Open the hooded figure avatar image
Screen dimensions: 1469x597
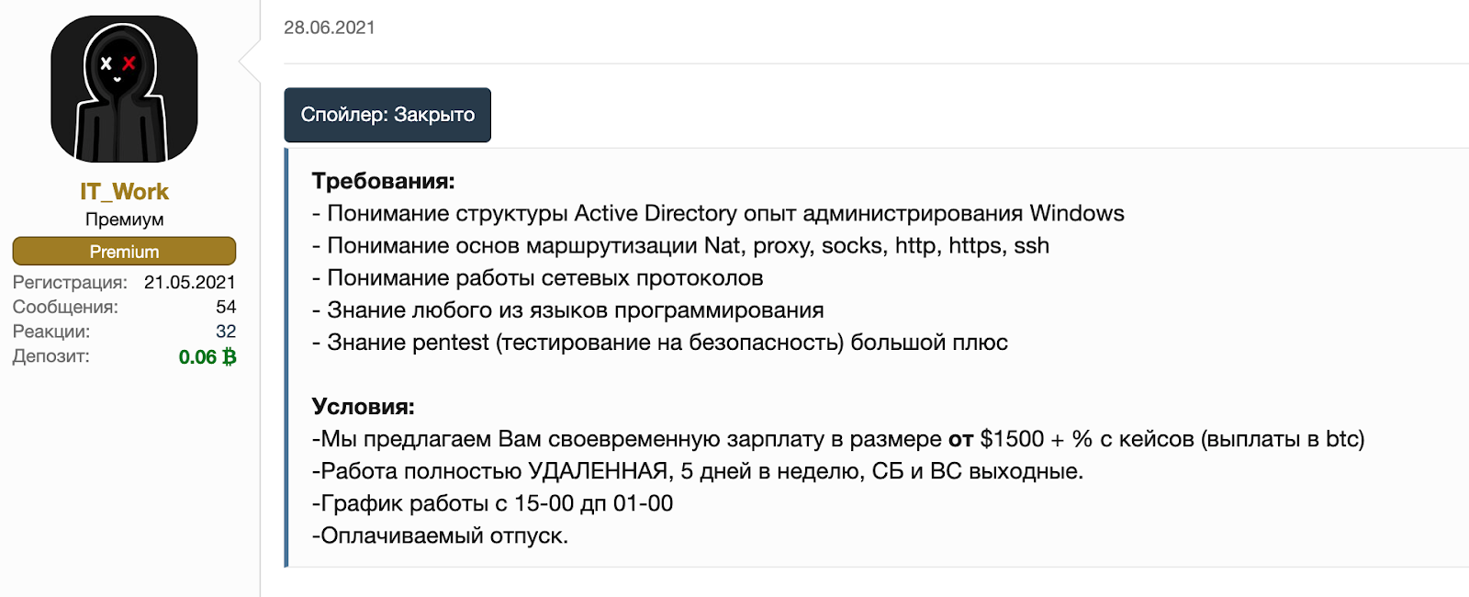click(x=124, y=89)
